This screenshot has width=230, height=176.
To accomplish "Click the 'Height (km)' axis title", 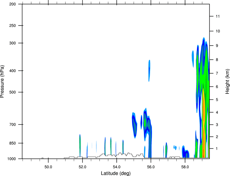I will coord(227,82).
